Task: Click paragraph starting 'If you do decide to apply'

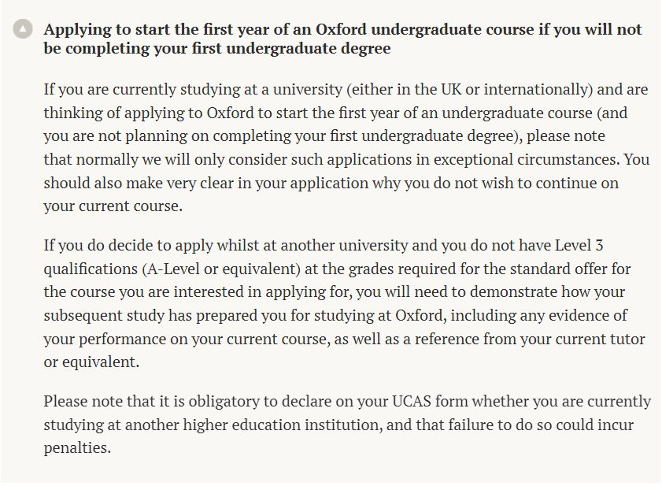Action: coord(345,303)
